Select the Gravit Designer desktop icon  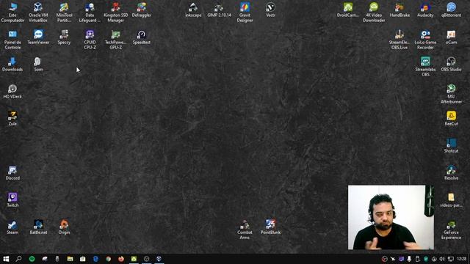[x=245, y=12]
